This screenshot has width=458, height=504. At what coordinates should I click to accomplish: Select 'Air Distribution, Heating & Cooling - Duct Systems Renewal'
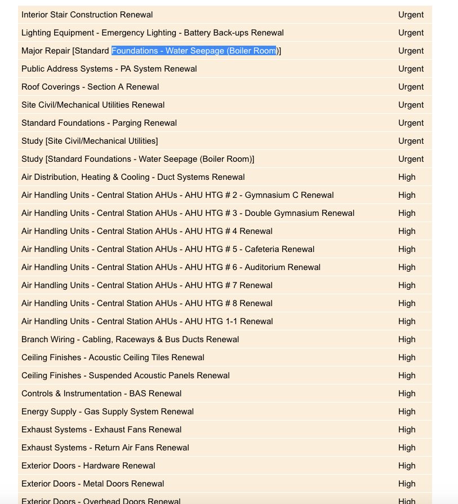pos(133,177)
